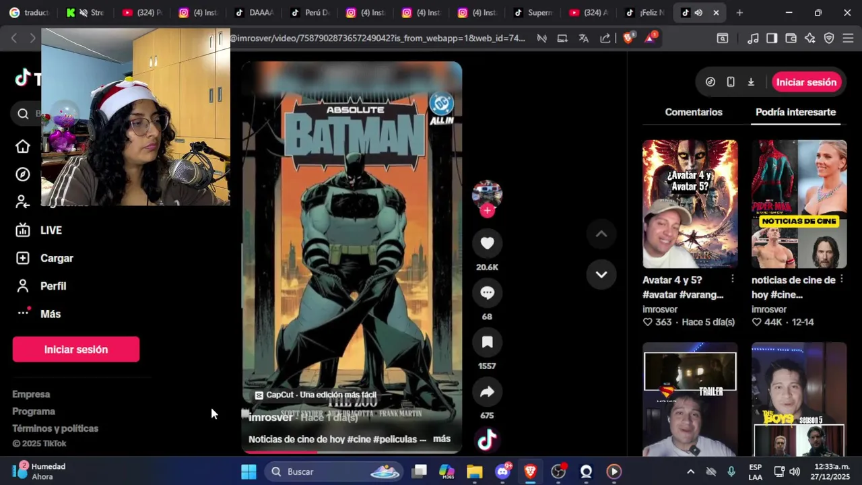Image resolution: width=862 pixels, height=485 pixels.
Task: Open The Boys season 5 video thumbnail
Action: pos(799,399)
